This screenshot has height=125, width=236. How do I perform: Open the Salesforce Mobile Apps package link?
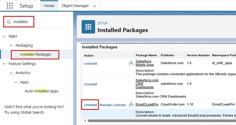coord(144,63)
